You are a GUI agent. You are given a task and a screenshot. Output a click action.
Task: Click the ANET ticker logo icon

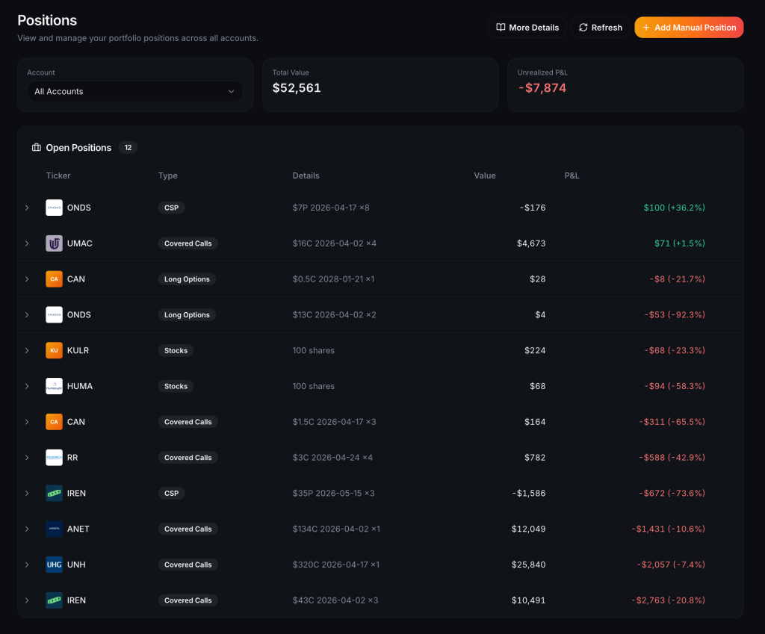tap(54, 529)
